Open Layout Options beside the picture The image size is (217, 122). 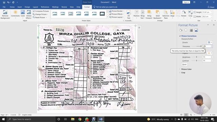pos(139,28)
